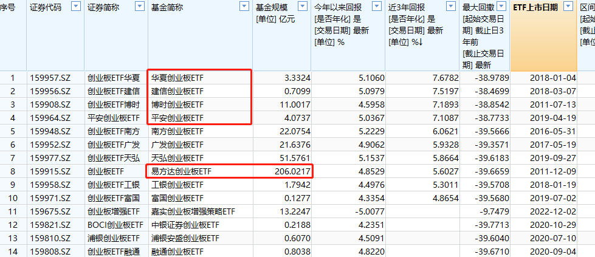This screenshot has width=595, height=257.
Task: Open the 基金简称 column filter dropdown
Action: point(244,6)
